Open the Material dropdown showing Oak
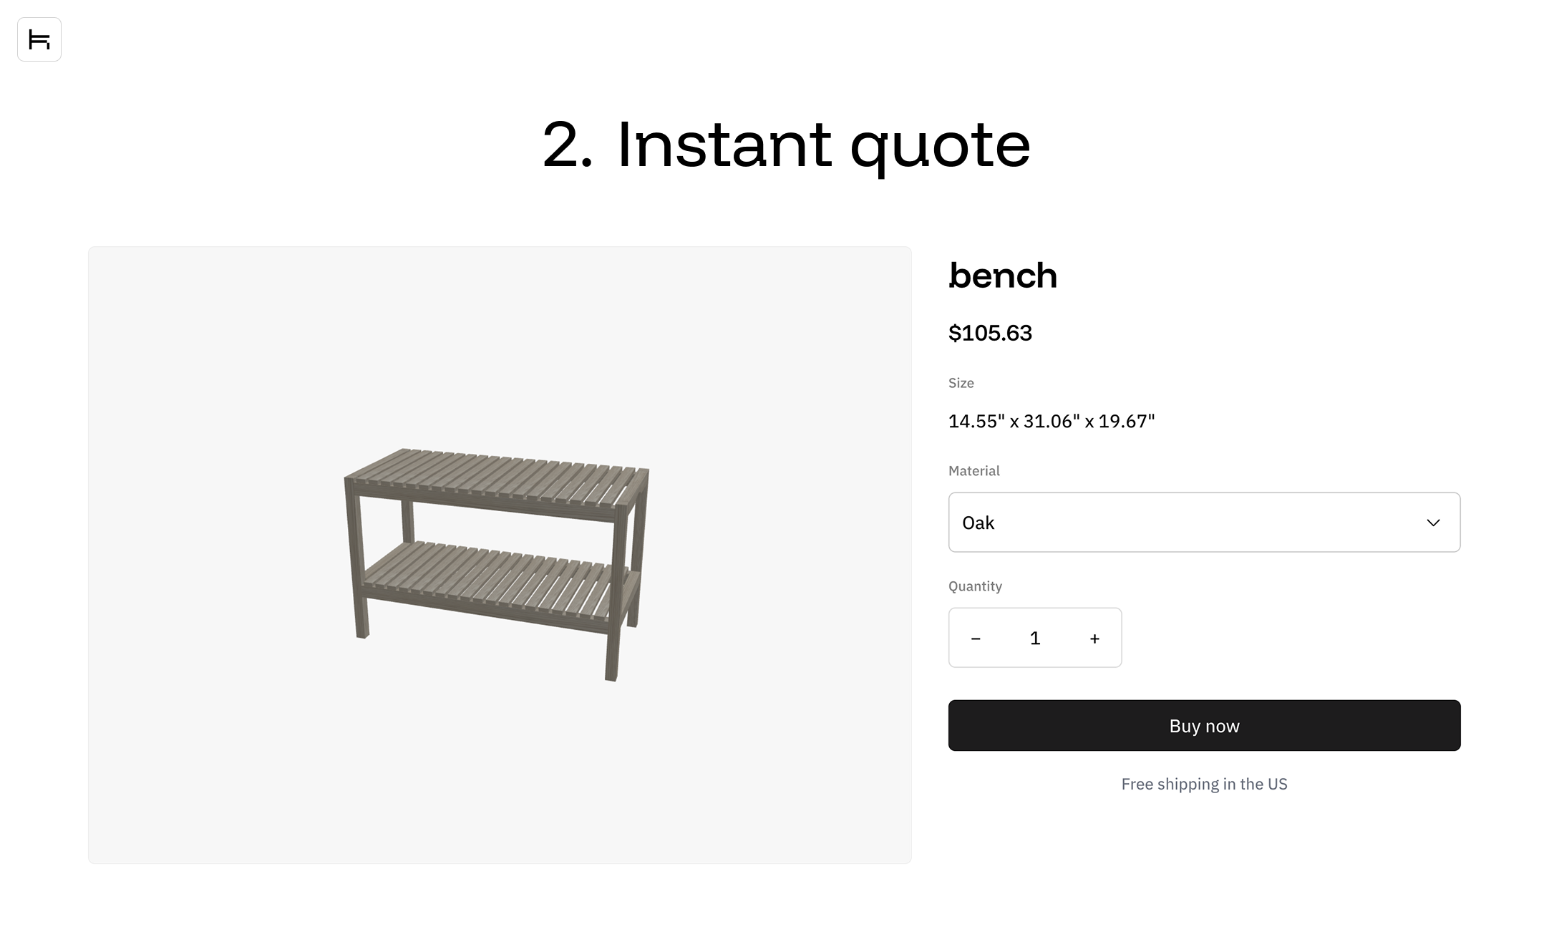This screenshot has width=1549, height=927. point(1204,523)
